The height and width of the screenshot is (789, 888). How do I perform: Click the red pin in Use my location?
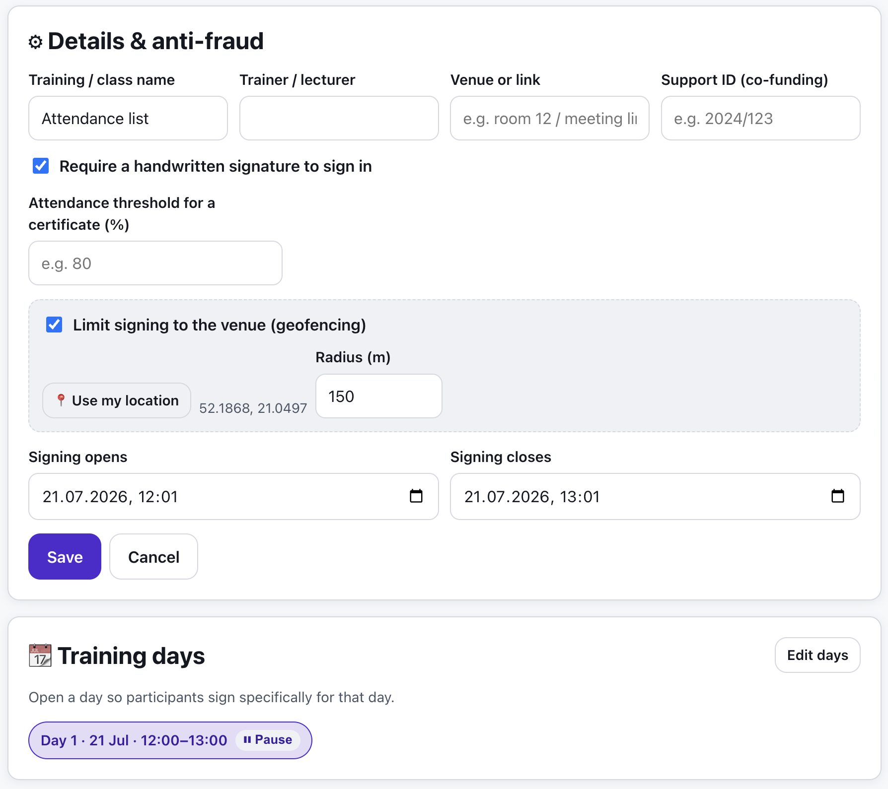[61, 400]
